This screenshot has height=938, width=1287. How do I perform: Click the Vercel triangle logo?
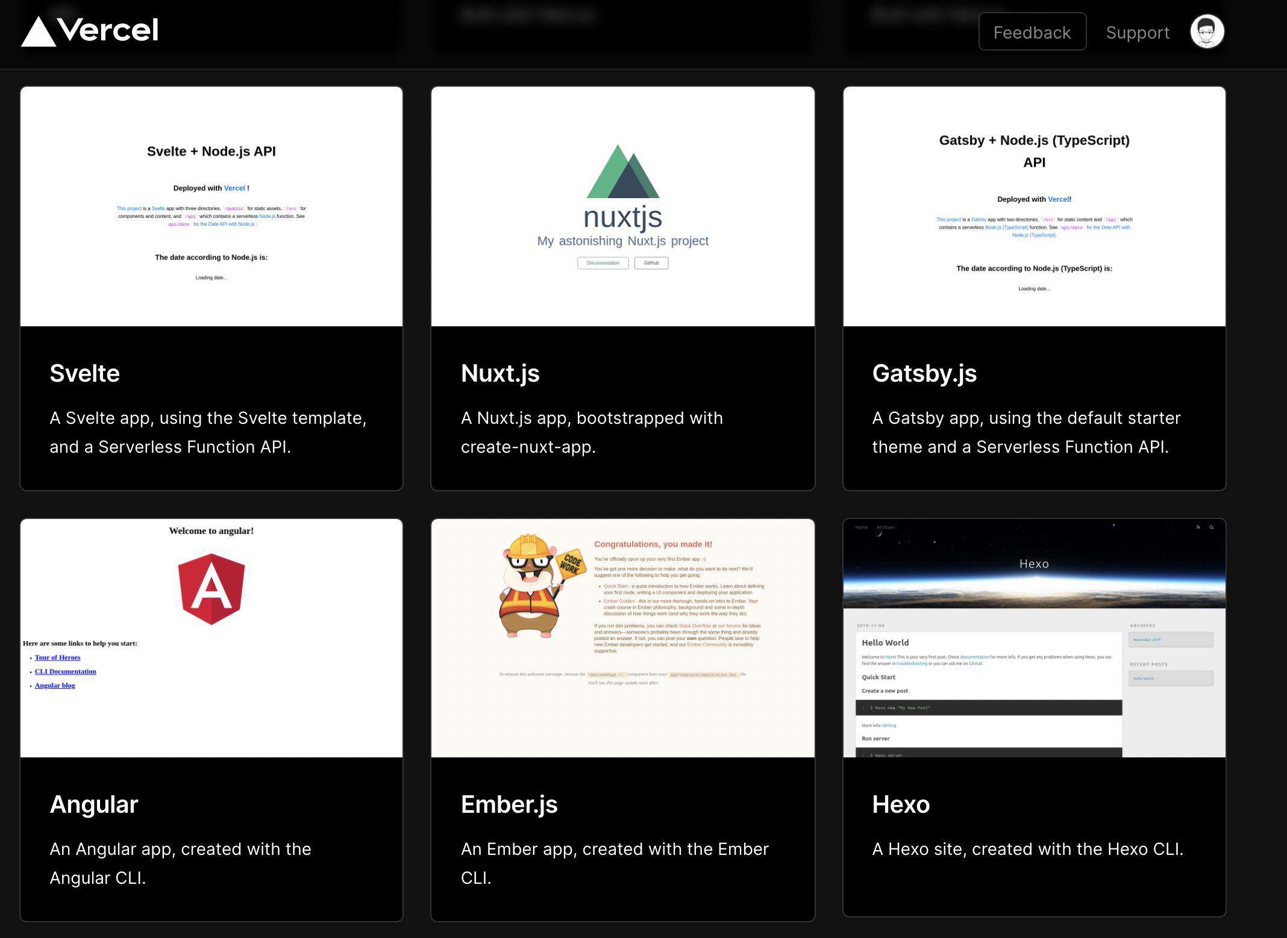39,31
